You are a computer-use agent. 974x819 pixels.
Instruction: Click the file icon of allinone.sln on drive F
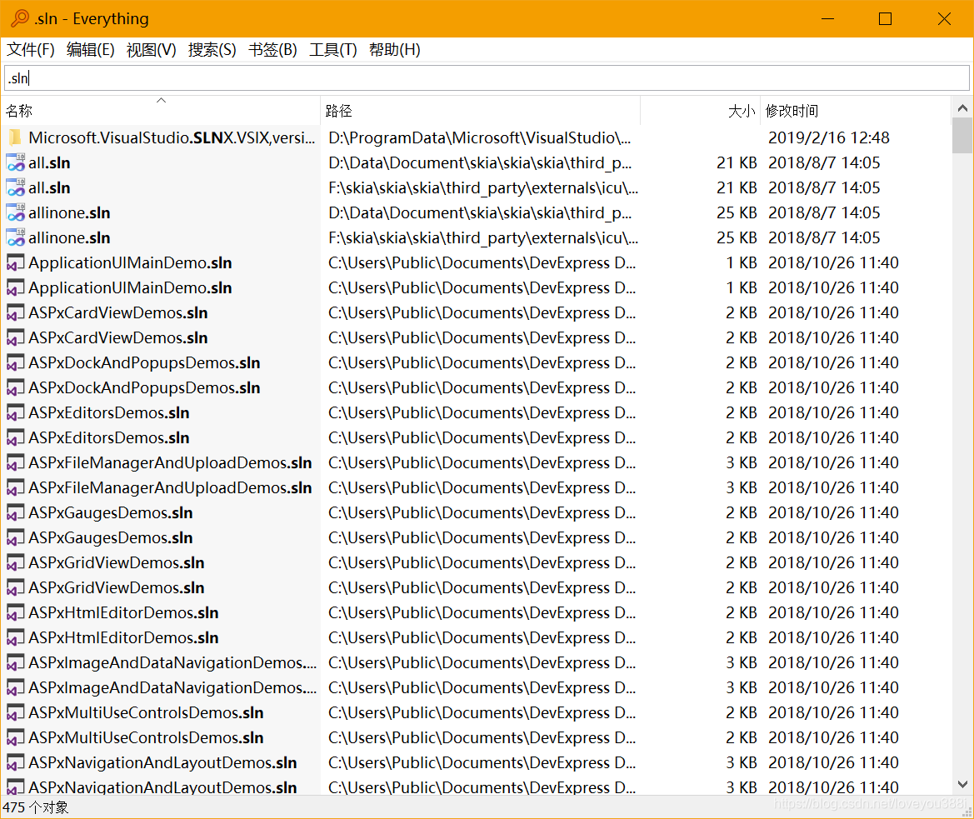tap(15, 237)
